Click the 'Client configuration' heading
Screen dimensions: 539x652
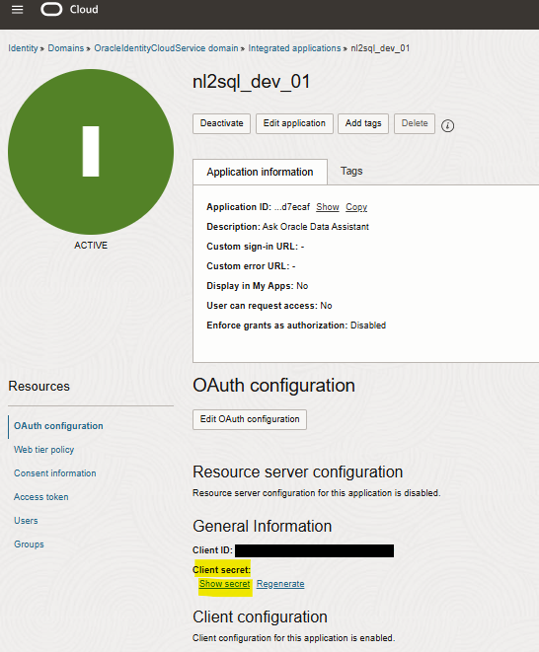pos(260,617)
